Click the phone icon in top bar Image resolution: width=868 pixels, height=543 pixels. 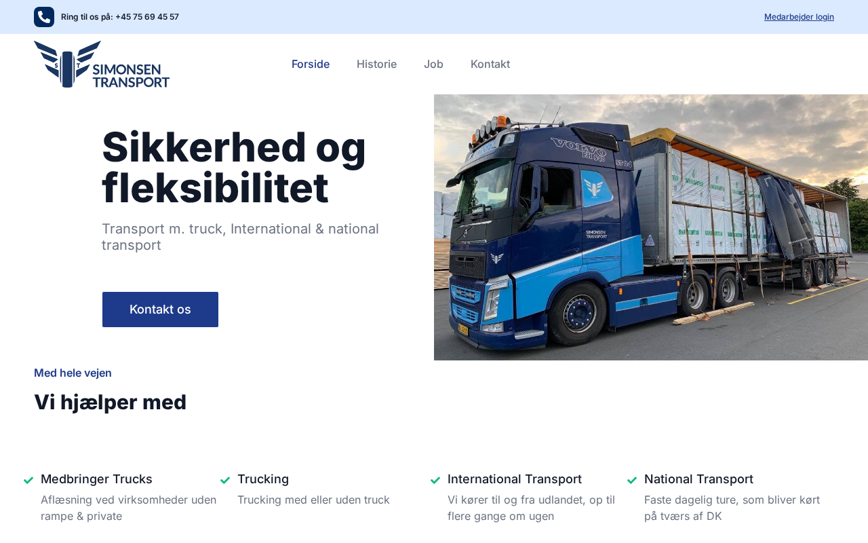point(44,17)
